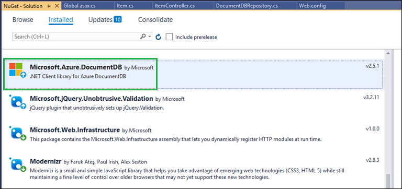
Task: Click the .NET Client library for Azure DocumentDB description
Action: point(78,76)
